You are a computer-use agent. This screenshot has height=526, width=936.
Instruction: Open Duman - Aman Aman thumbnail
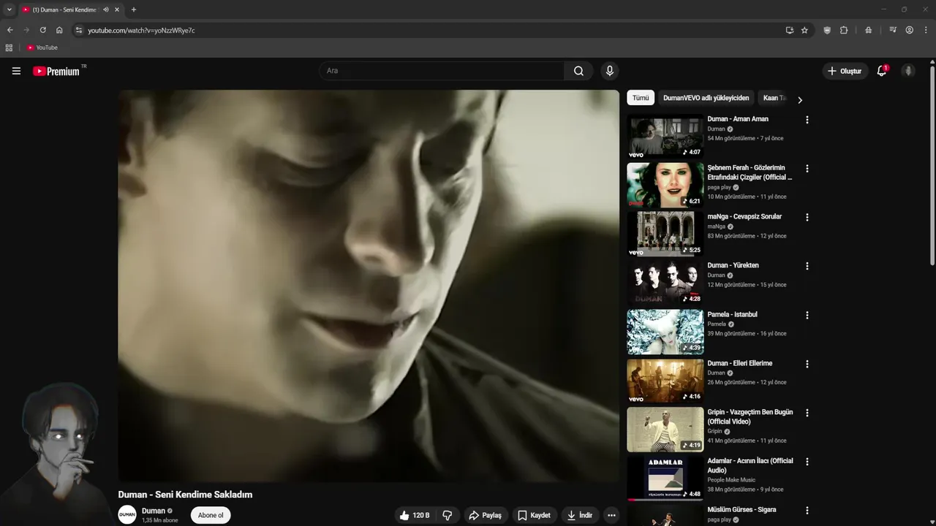665,136
